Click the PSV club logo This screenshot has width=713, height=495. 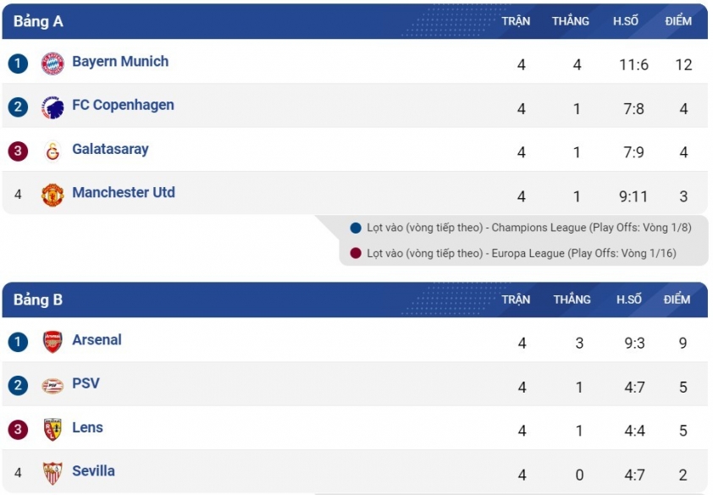53,386
